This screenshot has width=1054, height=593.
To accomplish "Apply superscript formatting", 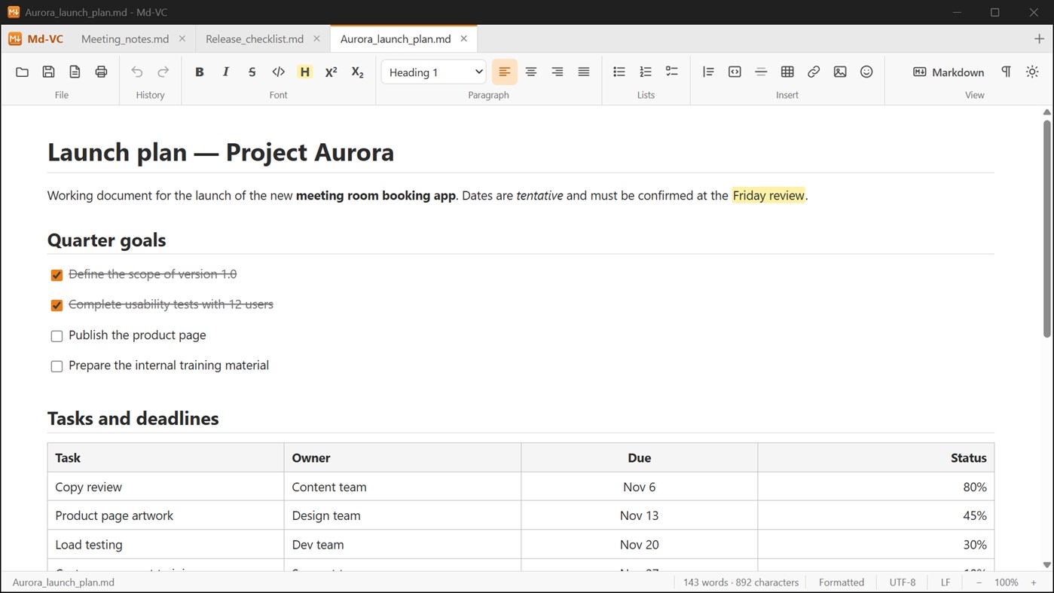I will [331, 72].
